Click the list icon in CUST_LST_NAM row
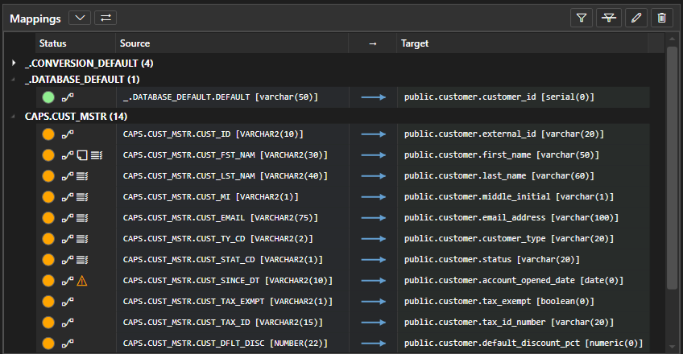This screenshot has height=354, width=683. (x=82, y=176)
